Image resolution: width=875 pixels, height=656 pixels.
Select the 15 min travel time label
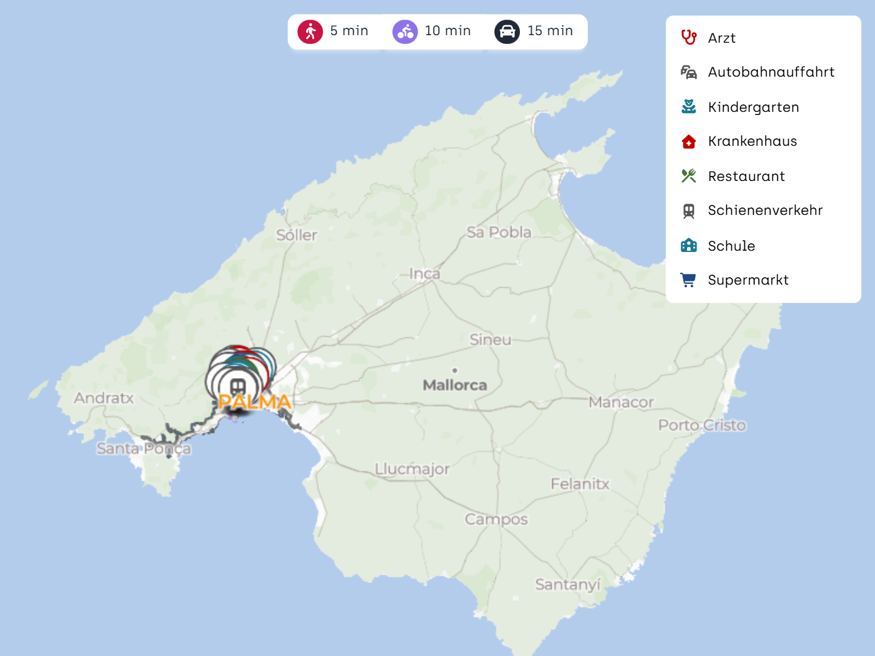(x=550, y=31)
